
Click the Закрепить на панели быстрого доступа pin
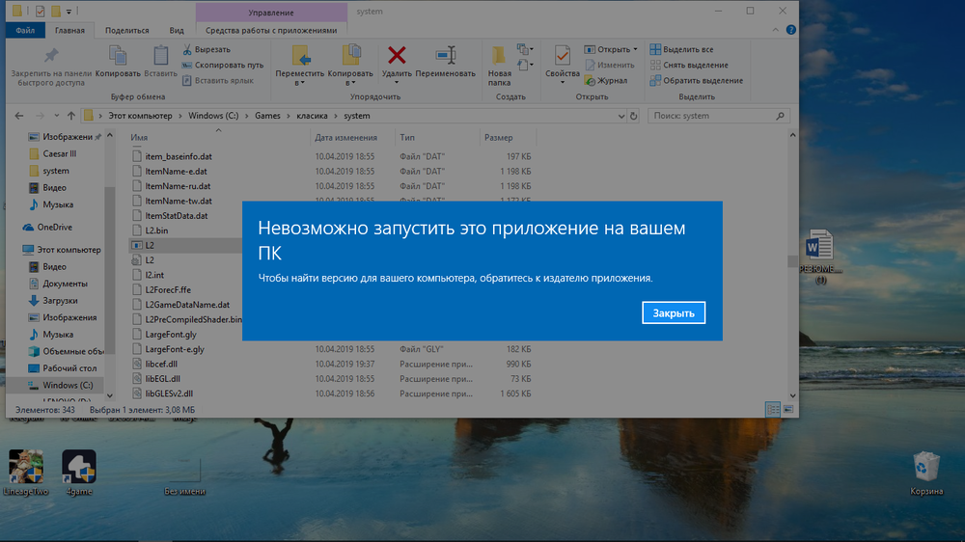(50, 56)
